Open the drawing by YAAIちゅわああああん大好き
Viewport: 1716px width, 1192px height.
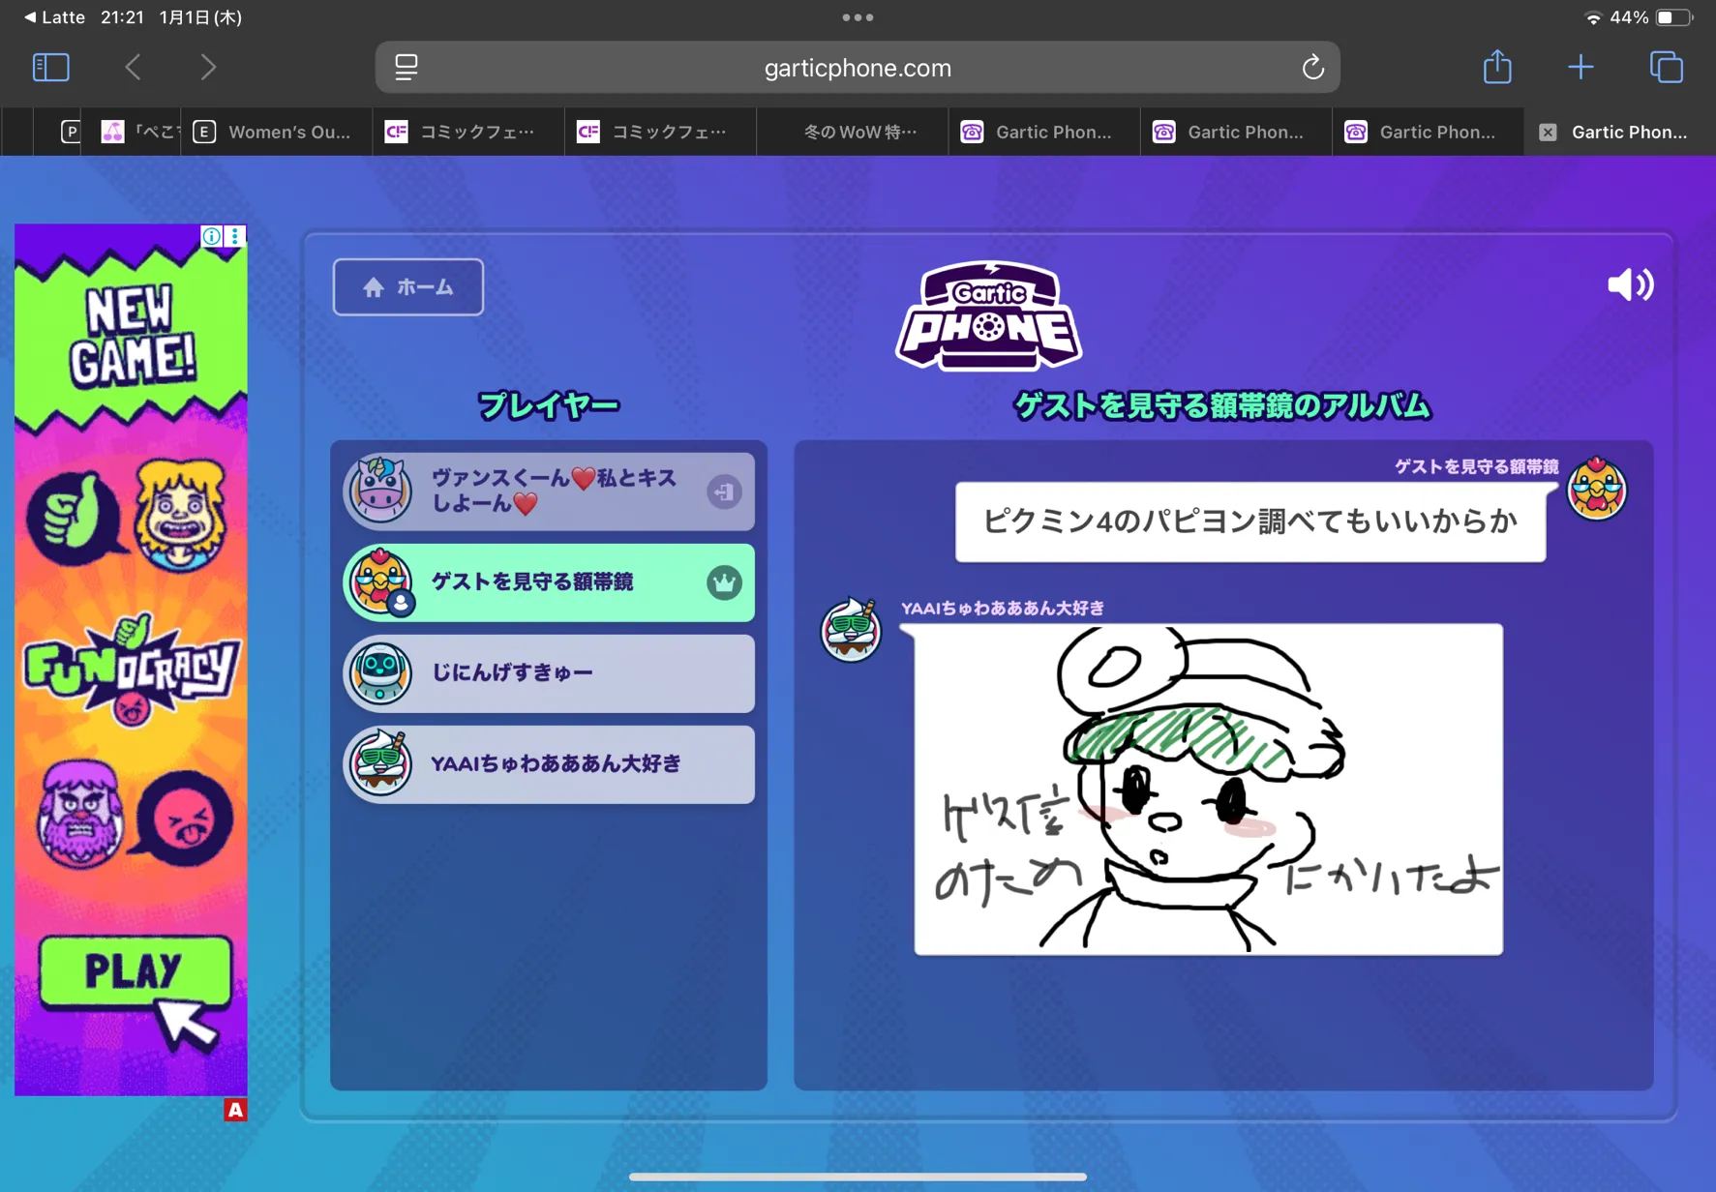click(1209, 790)
